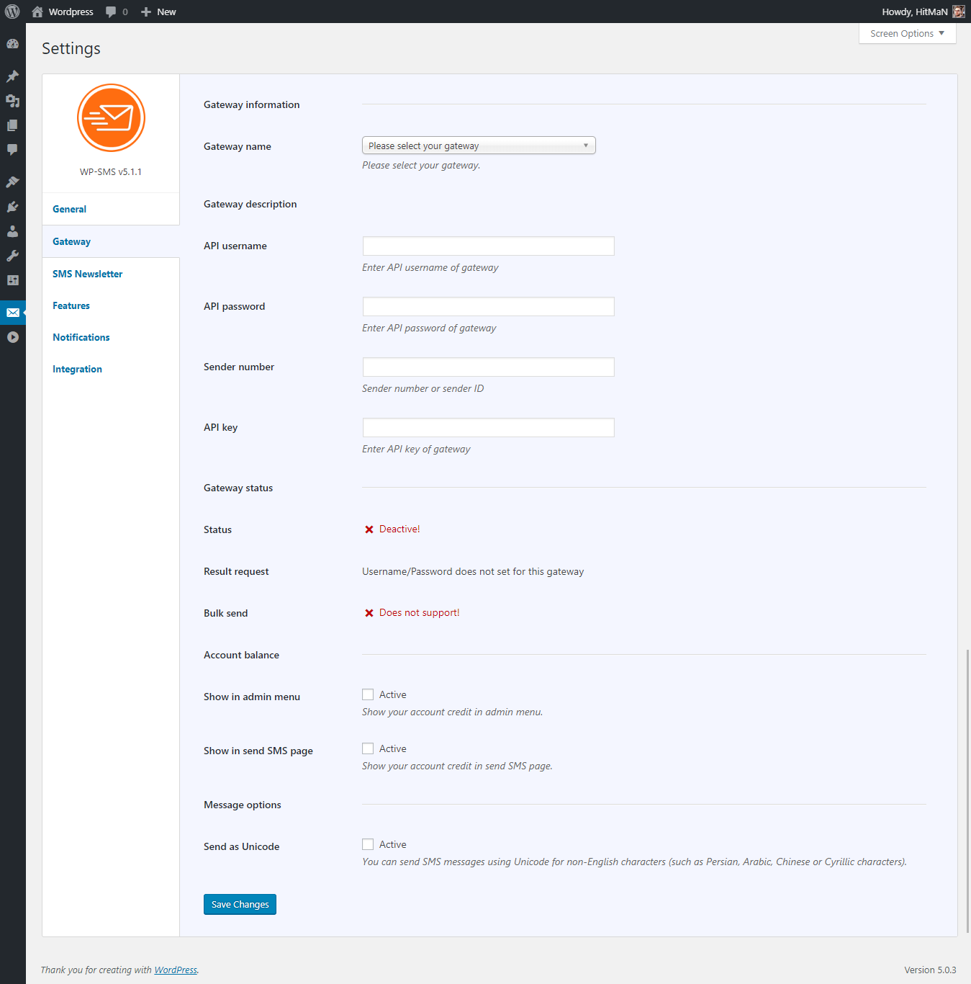This screenshot has height=984, width=971.
Task: Click the "Version 5.0.3" footer text
Action: (x=930, y=970)
